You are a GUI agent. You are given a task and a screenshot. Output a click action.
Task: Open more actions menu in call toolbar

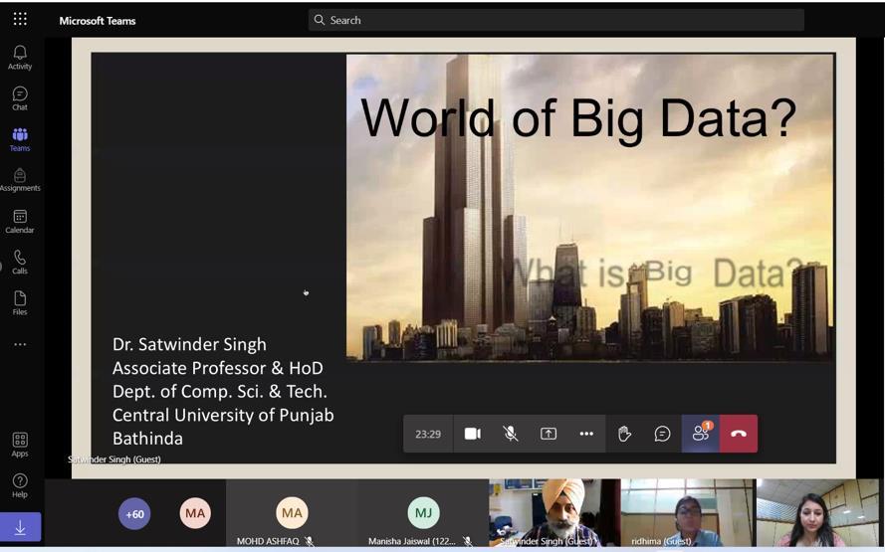pos(586,434)
